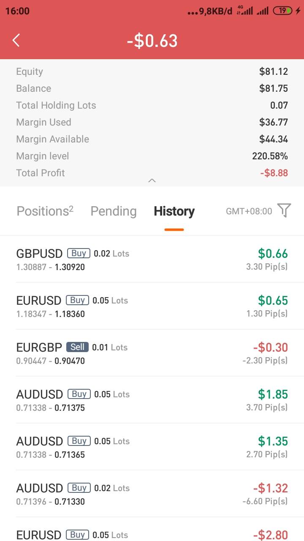Open the AUDUSD trade with -$1.32 loss

(x=152, y=494)
